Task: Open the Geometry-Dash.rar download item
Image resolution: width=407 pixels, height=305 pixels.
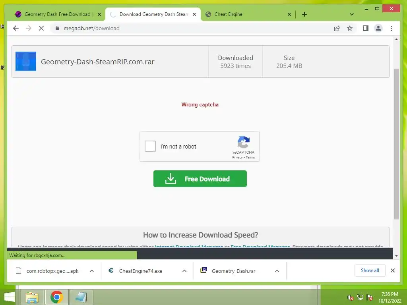Action: (x=233, y=271)
